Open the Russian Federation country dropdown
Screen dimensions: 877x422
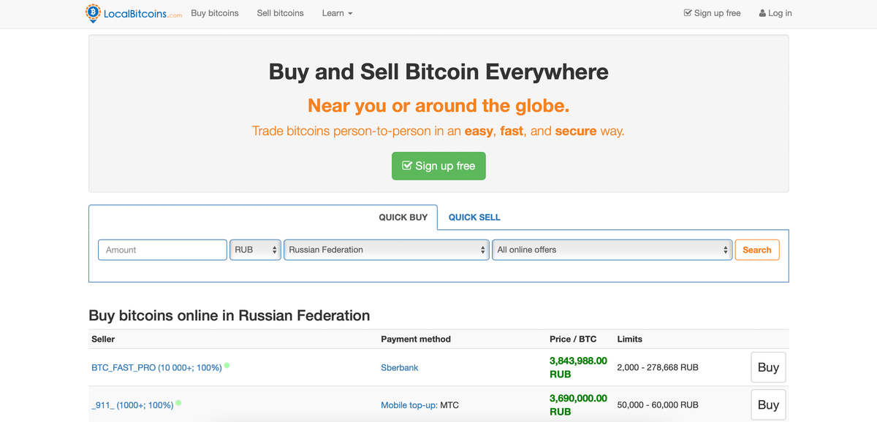click(386, 250)
